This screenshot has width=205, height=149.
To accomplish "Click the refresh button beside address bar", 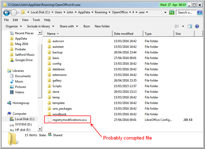I will [x=172, y=13].
